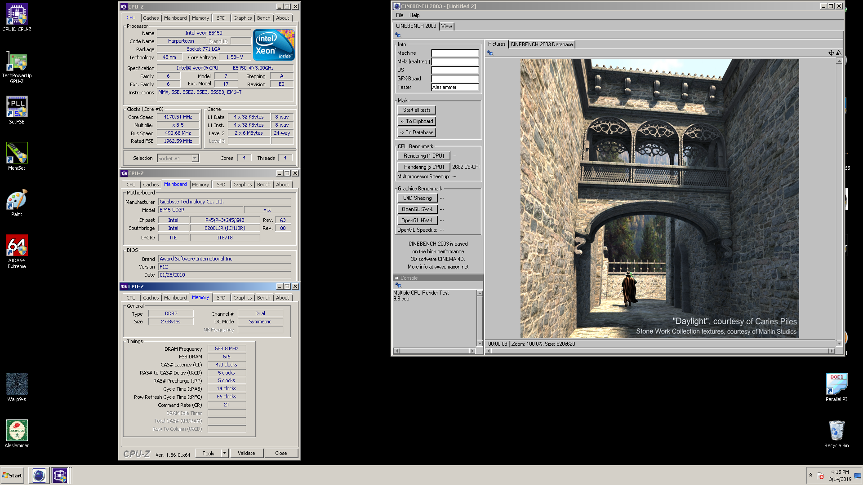The height and width of the screenshot is (485, 863).
Task: Open the Parallel PI desktop shortcut
Action: [836, 387]
